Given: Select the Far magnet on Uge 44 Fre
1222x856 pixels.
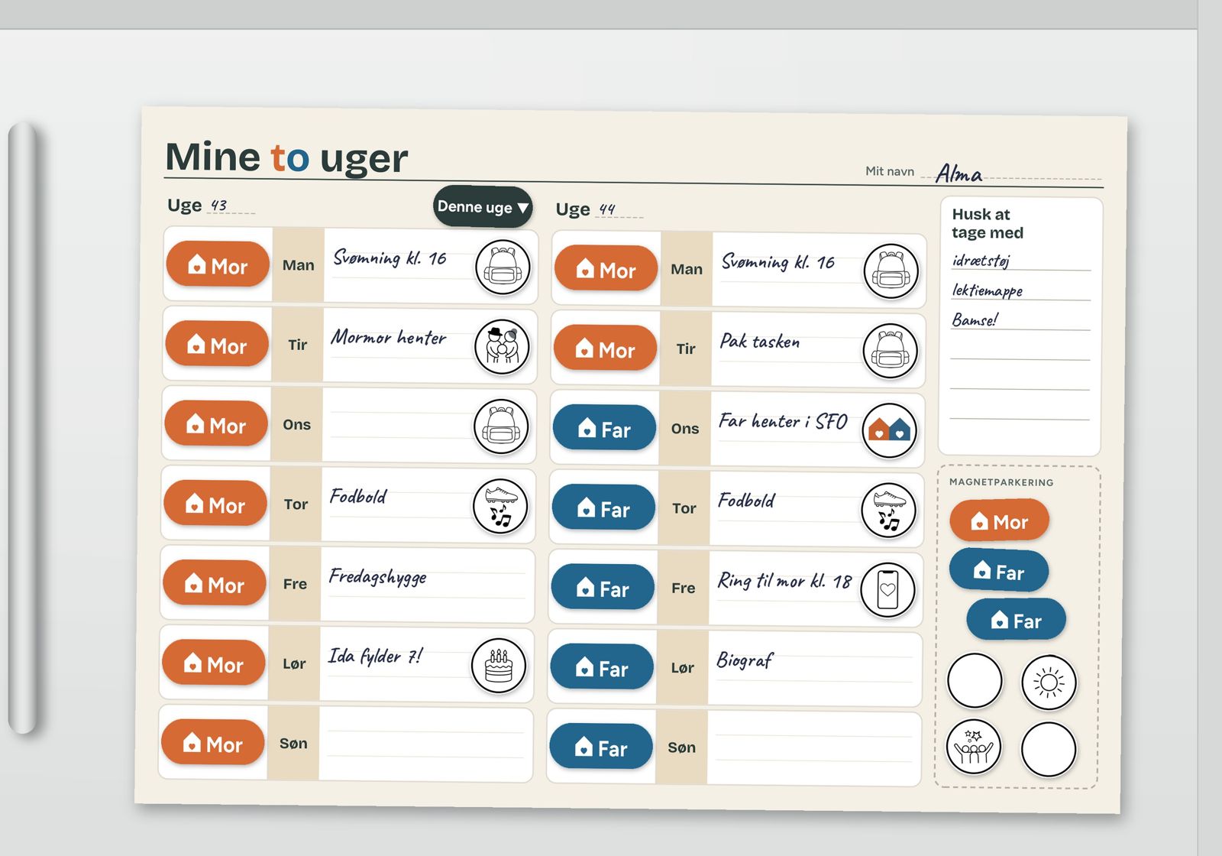Looking at the screenshot, I should click(x=603, y=588).
